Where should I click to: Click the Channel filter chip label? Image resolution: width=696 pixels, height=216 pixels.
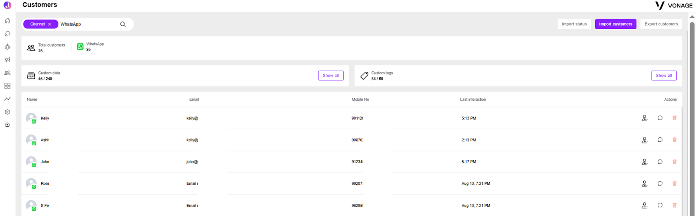pyautogui.click(x=37, y=24)
